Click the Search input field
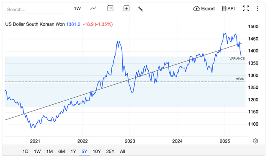Image resolution: width=268 pixels, height=160 pixels. tap(35, 9)
